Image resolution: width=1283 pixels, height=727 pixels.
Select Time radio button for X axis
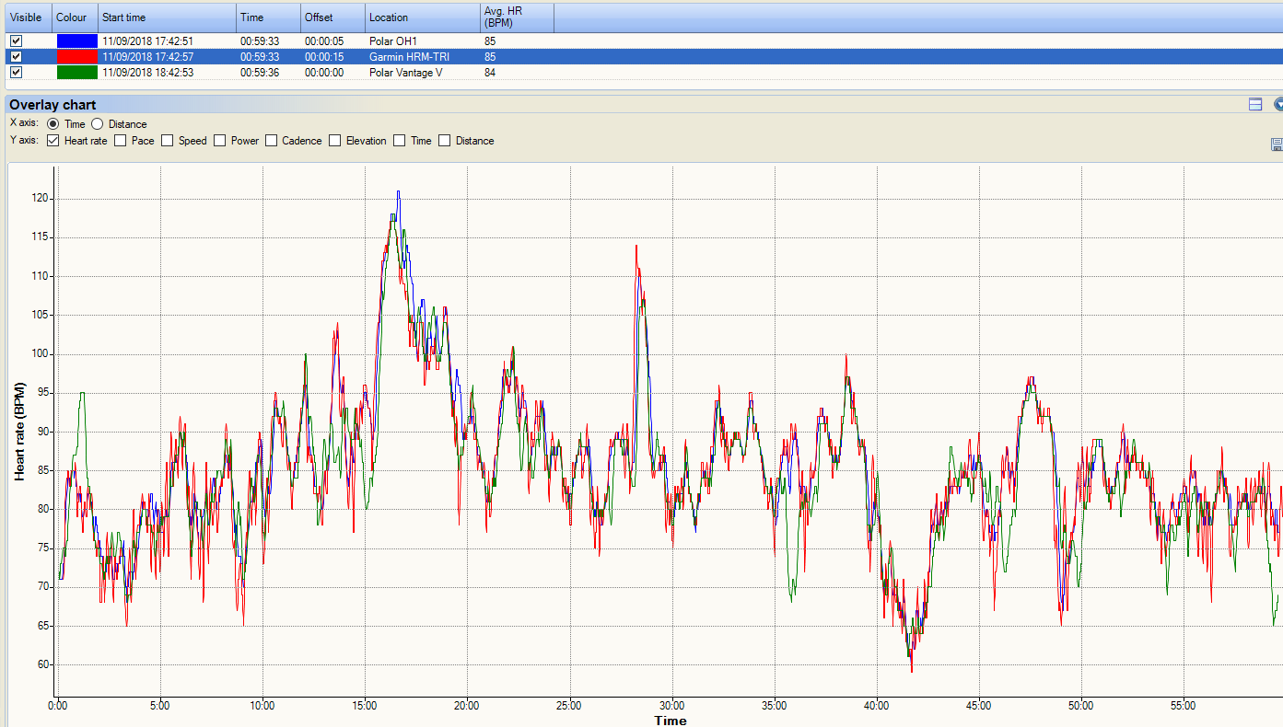(52, 124)
